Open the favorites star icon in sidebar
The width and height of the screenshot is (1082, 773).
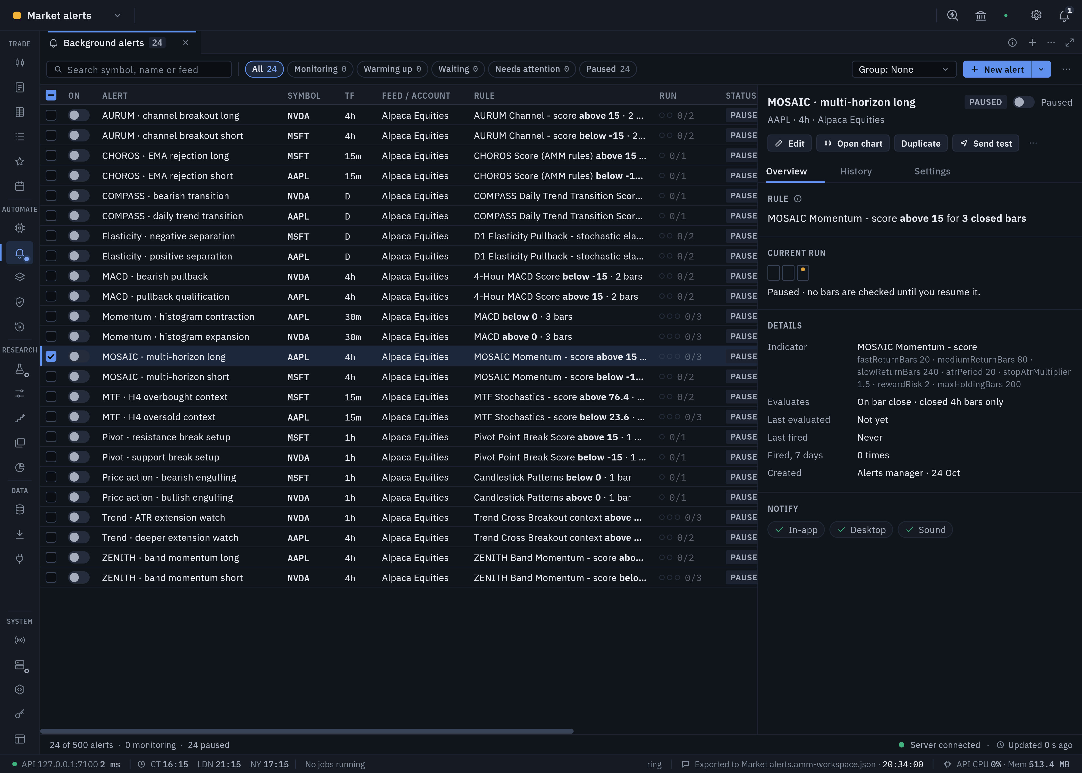pos(20,161)
